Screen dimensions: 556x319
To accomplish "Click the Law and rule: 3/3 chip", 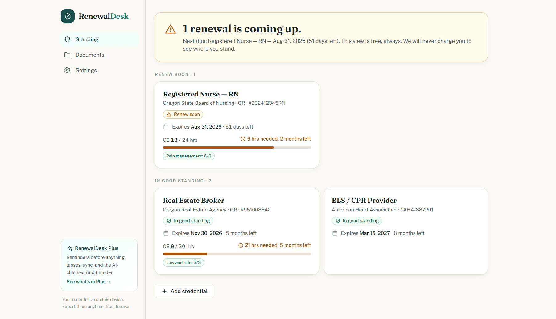I will point(183,262).
